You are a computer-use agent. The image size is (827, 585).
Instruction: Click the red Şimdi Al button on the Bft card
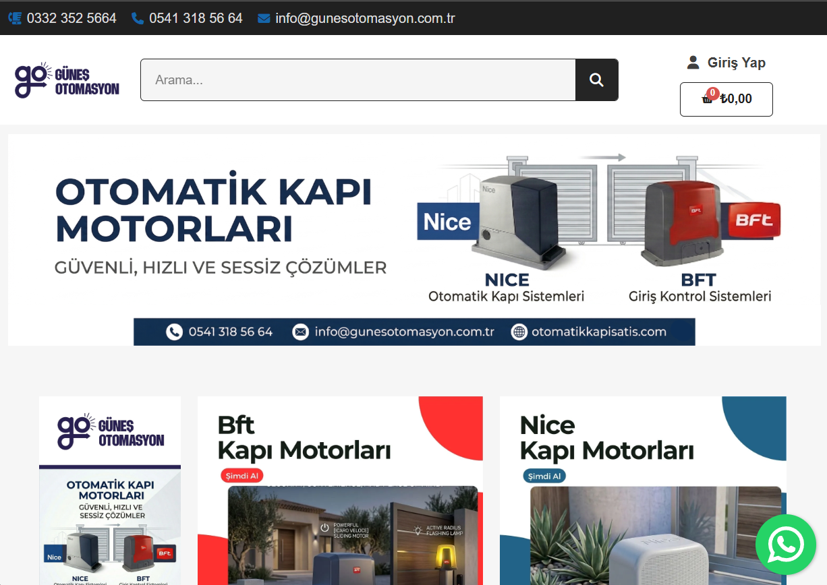[x=241, y=476]
